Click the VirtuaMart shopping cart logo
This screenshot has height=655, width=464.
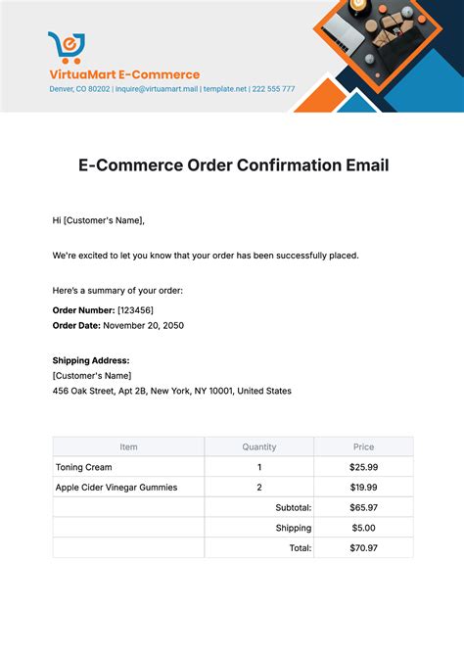click(67, 48)
